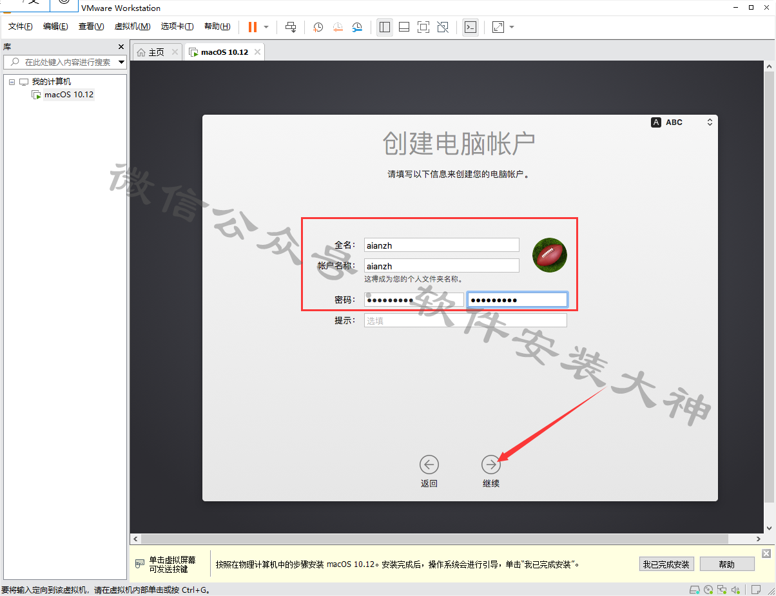Click the stretch guest display icon

tap(498, 27)
